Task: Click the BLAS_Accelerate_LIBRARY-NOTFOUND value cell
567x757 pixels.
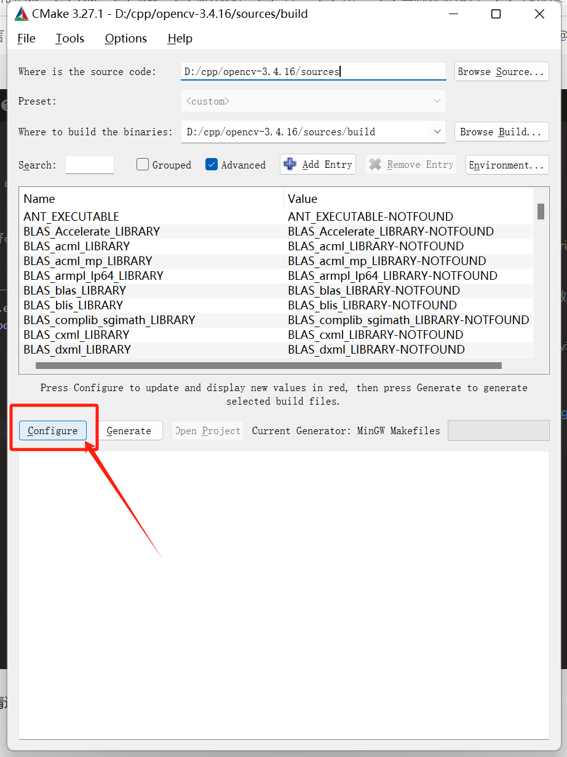Action: [391, 231]
